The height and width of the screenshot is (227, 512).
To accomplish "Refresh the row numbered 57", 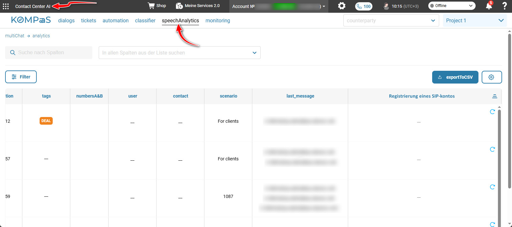I will point(492,149).
